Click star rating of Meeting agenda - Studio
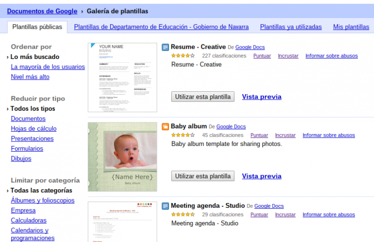Image resolution: width=374 pixels, height=242 pixels. pyautogui.click(x=183, y=214)
